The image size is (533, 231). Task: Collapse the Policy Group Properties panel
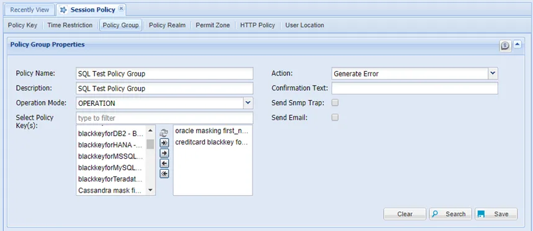517,44
